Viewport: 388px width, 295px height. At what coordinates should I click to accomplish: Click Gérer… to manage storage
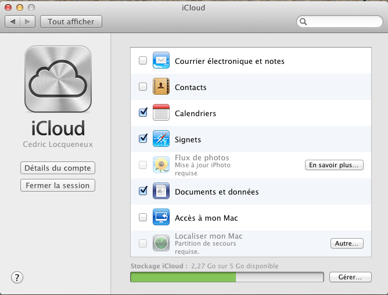point(350,277)
